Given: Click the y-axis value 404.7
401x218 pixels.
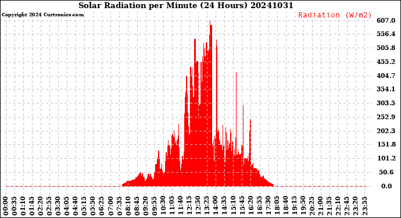Looking at the screenshot, I should (x=386, y=76).
